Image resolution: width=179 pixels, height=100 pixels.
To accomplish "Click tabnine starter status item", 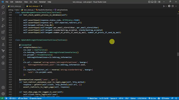I will click(36, 98).
